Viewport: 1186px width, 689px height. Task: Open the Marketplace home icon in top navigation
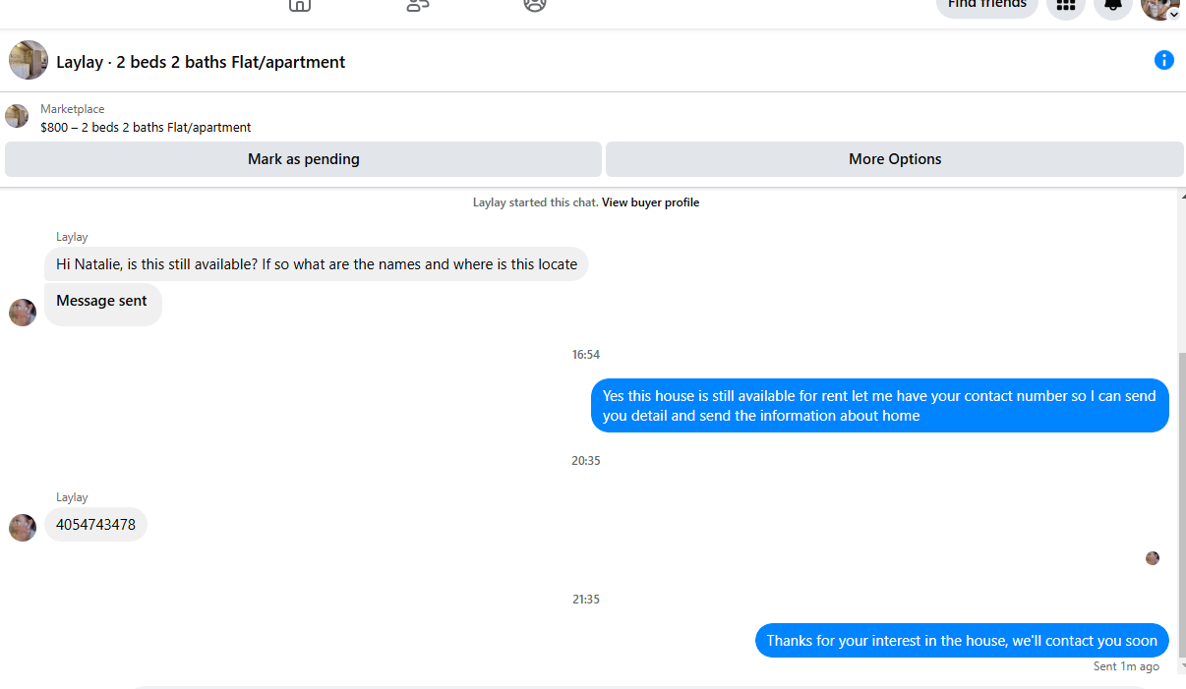tap(299, 4)
